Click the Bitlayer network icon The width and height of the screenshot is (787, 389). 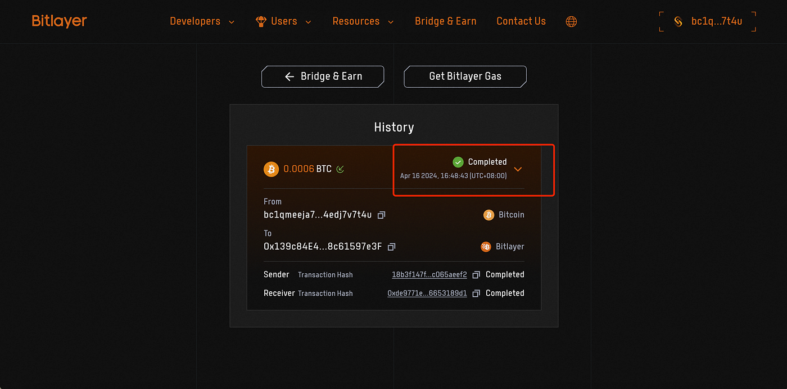coord(486,246)
